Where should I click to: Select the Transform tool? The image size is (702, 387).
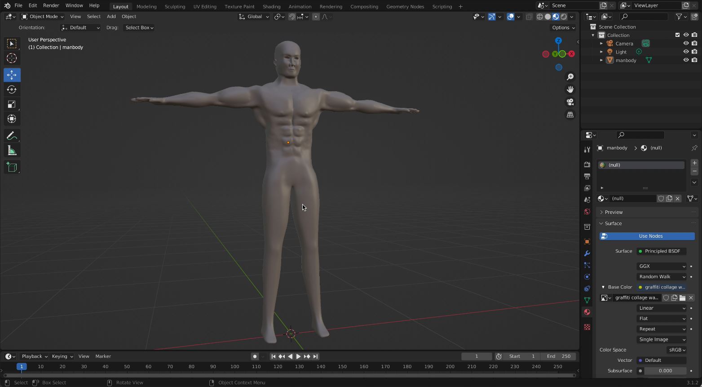[12, 119]
